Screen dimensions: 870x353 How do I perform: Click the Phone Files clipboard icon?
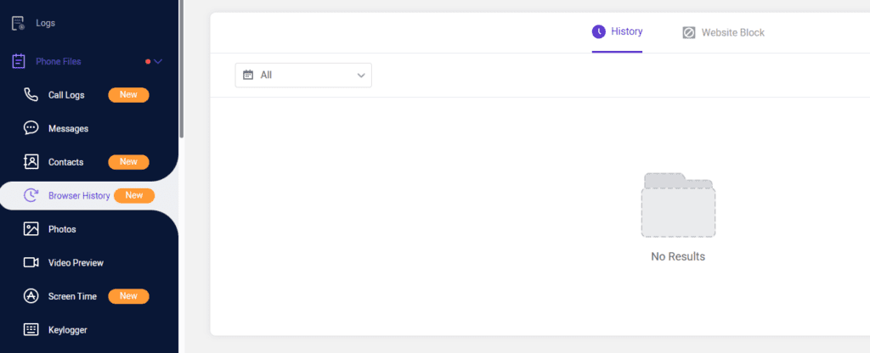click(18, 61)
